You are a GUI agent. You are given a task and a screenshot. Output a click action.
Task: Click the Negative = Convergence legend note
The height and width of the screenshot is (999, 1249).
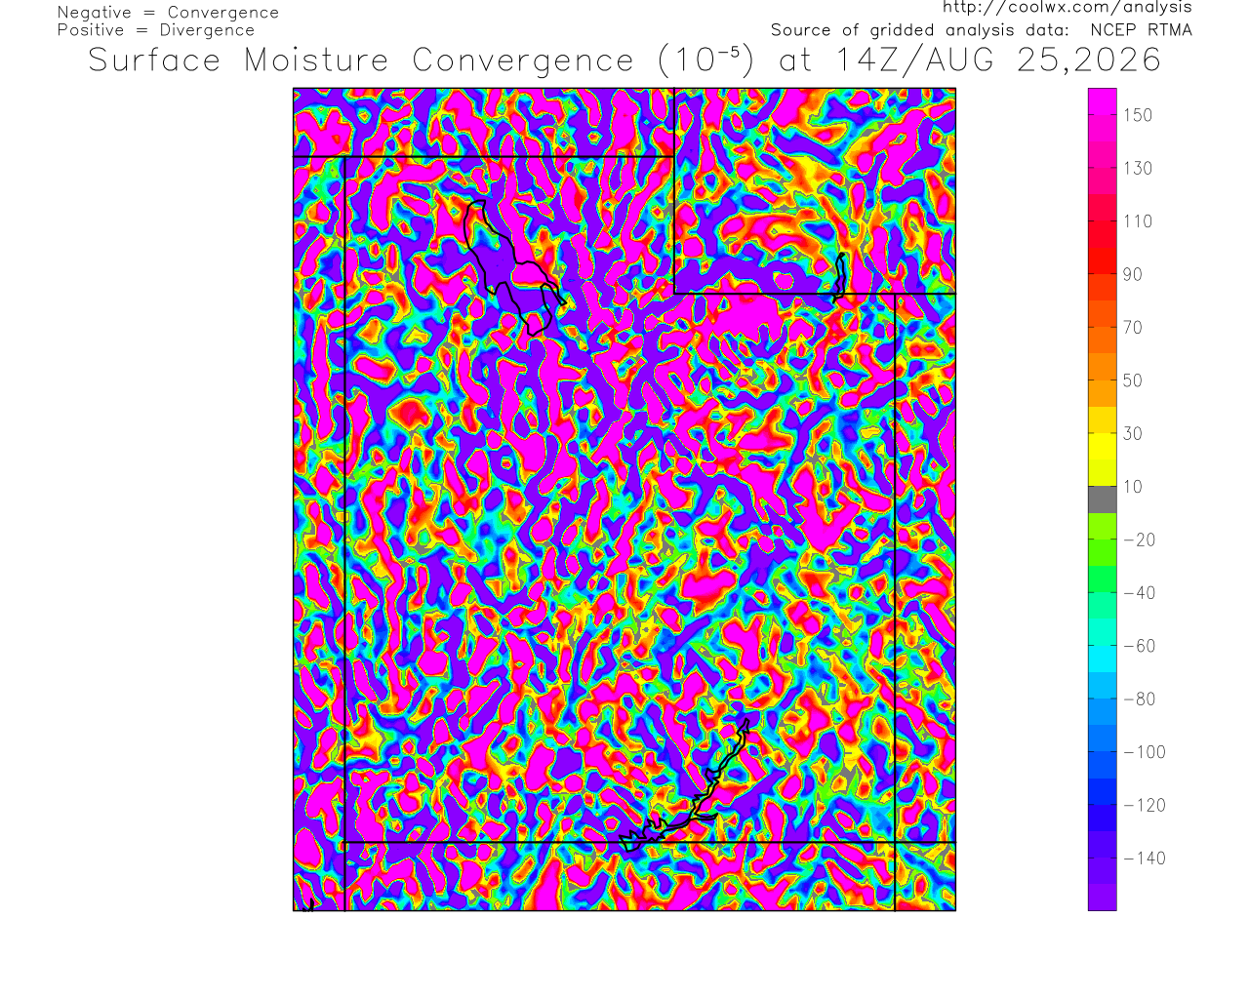(x=168, y=13)
